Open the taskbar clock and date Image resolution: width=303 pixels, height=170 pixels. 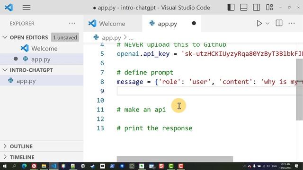pos(285,166)
